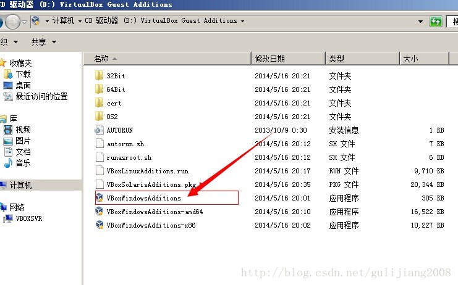Click the OS2 folder icon
Viewport: 458px width, 285px height.
(x=100, y=116)
